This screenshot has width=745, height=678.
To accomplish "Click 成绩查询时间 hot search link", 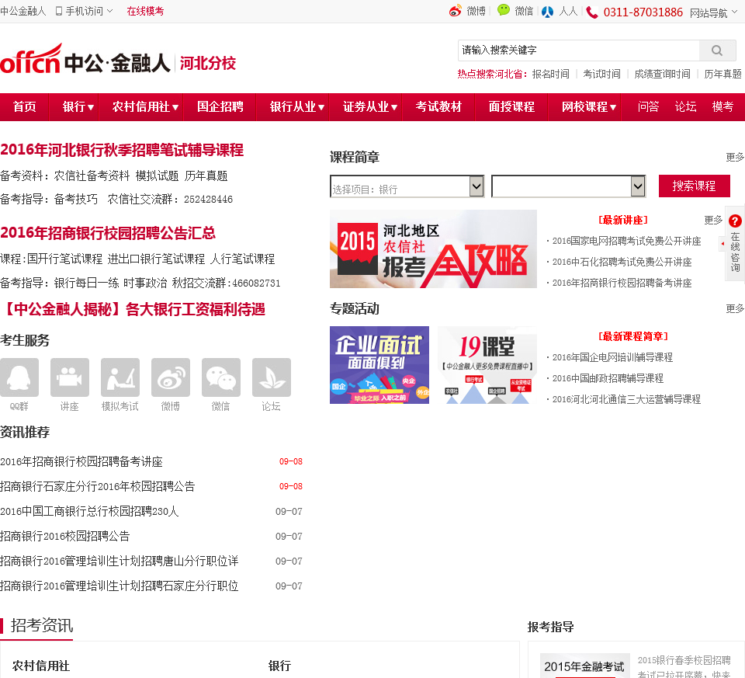I will (x=662, y=75).
